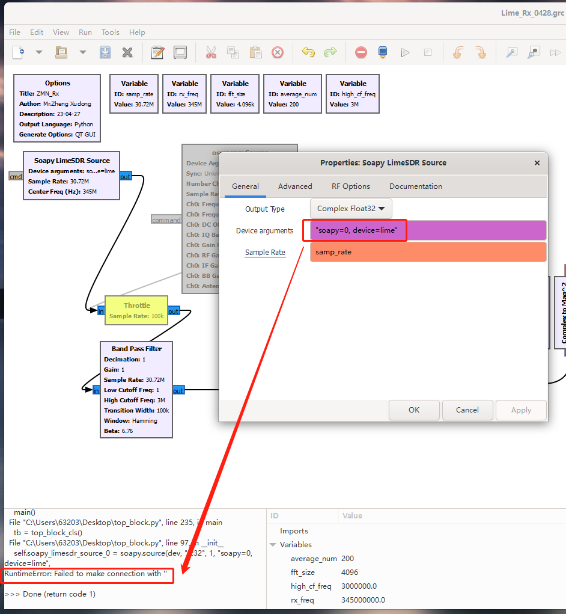Click the Value column header
The height and width of the screenshot is (614, 566).
452,516
